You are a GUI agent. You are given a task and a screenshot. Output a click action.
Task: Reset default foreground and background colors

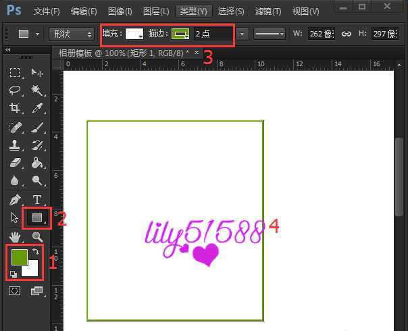point(14,274)
